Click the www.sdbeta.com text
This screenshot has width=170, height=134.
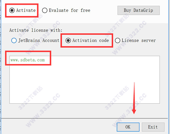[27, 60]
